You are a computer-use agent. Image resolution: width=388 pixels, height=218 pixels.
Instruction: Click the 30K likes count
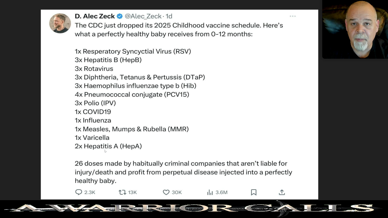[x=177, y=192]
